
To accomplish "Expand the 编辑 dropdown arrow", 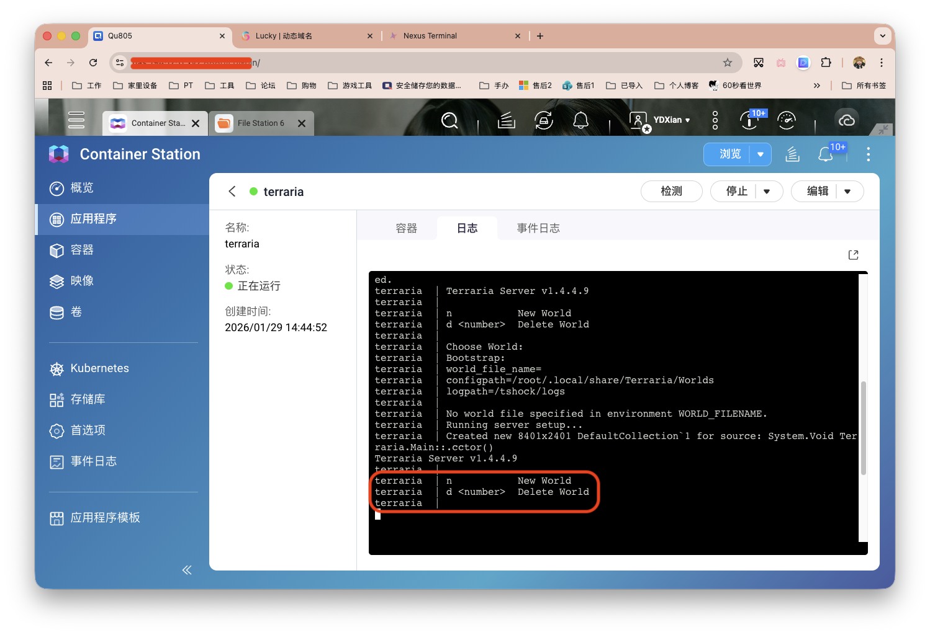I will click(847, 192).
